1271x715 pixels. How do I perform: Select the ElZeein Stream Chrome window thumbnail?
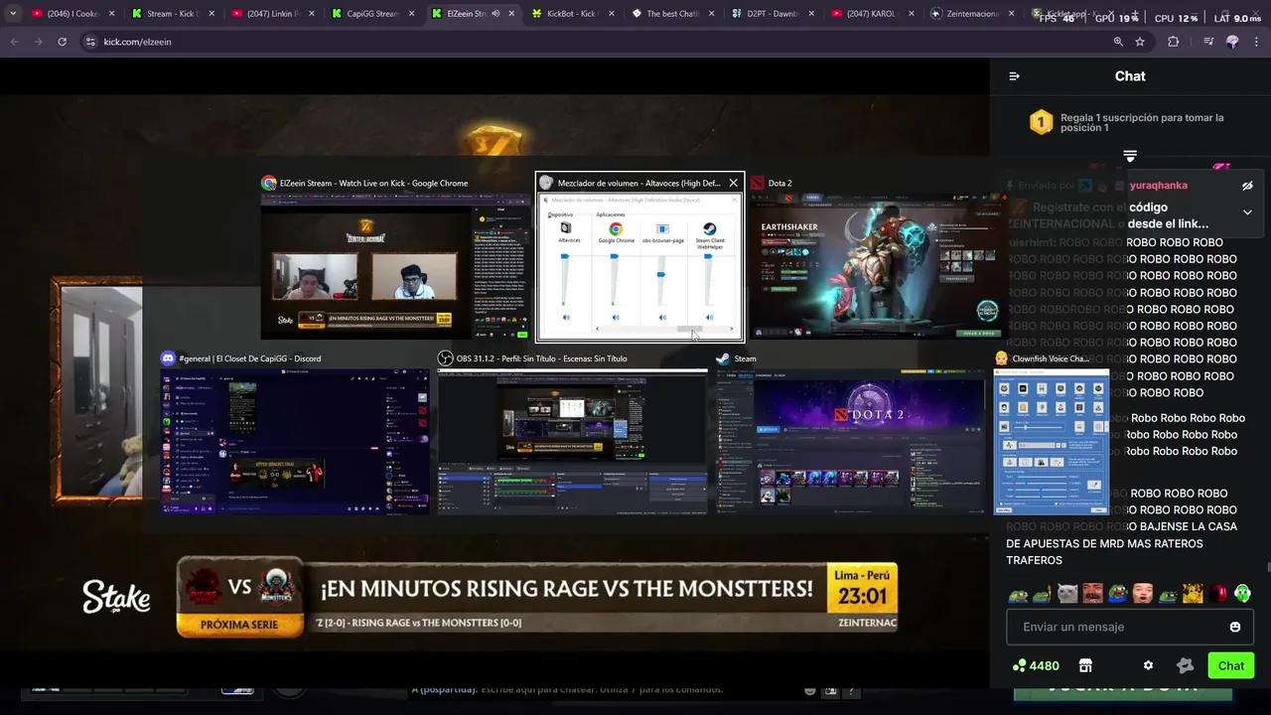click(x=396, y=266)
